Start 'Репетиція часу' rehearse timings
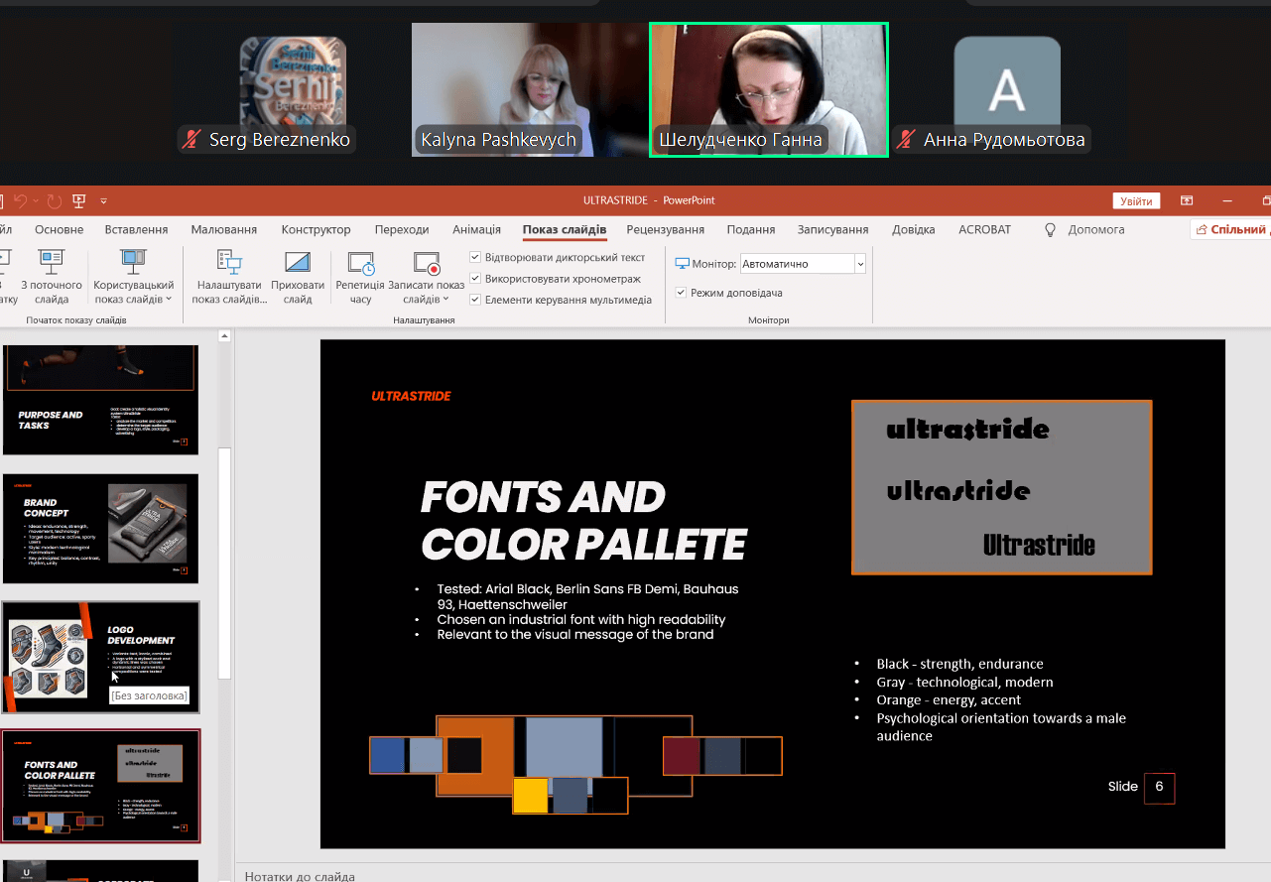The image size is (1271, 882). point(360,263)
